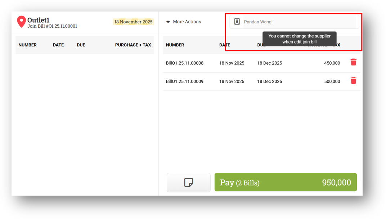Click the 18 November 2025 date label
The height and width of the screenshot is (219, 386).
pyautogui.click(x=134, y=22)
